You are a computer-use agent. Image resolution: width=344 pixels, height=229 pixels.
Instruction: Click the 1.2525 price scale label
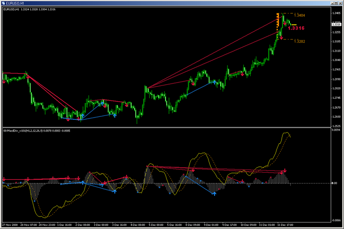pos(336,126)
